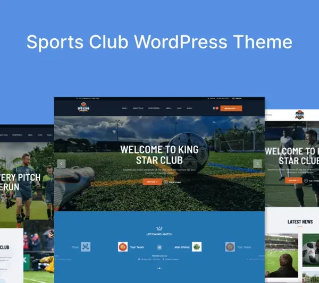Click the crown icon above Upcoming Match

[159, 228]
